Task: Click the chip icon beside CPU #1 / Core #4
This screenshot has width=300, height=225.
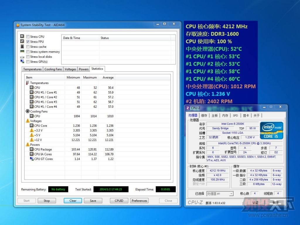Action: 32,106
